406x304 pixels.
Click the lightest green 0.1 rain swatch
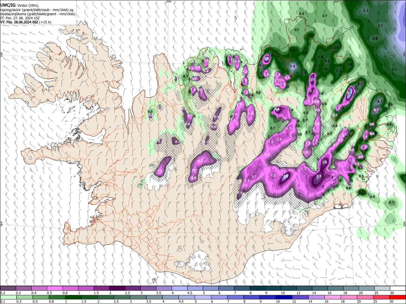pyautogui.click(x=8, y=297)
